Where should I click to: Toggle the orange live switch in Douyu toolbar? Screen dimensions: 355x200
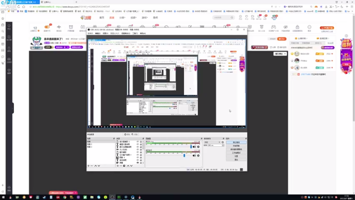click(47, 27)
